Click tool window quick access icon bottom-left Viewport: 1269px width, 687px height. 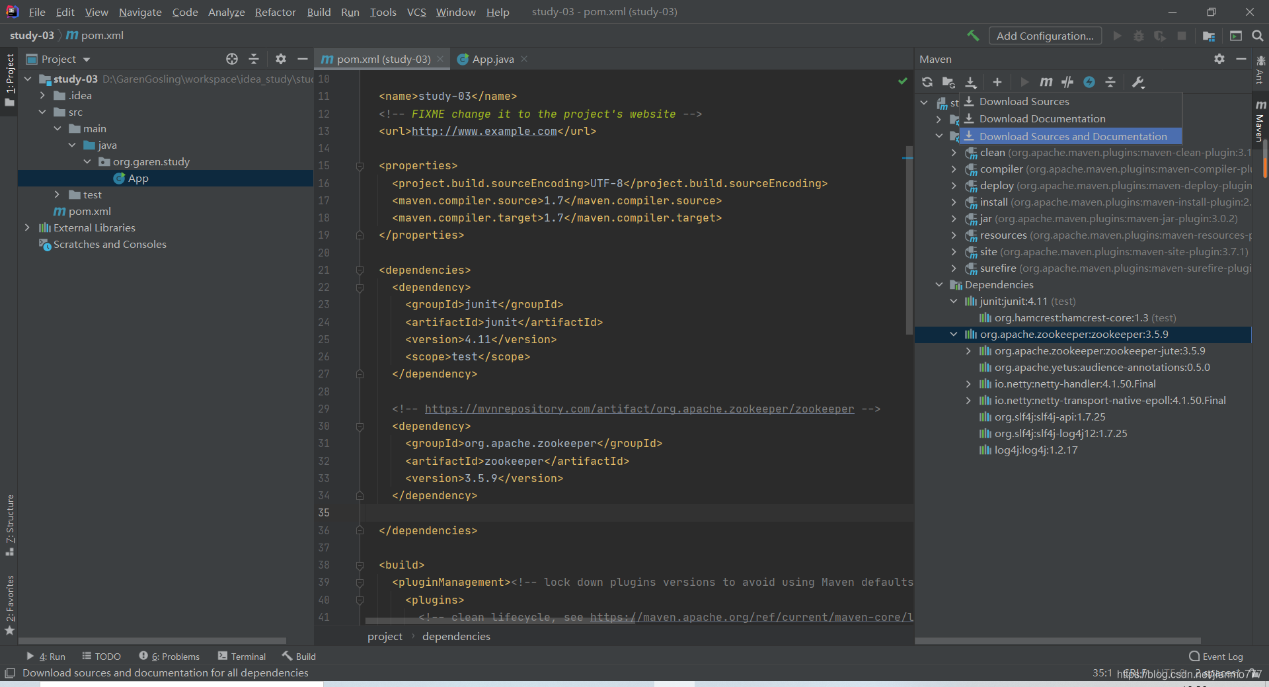(x=9, y=673)
